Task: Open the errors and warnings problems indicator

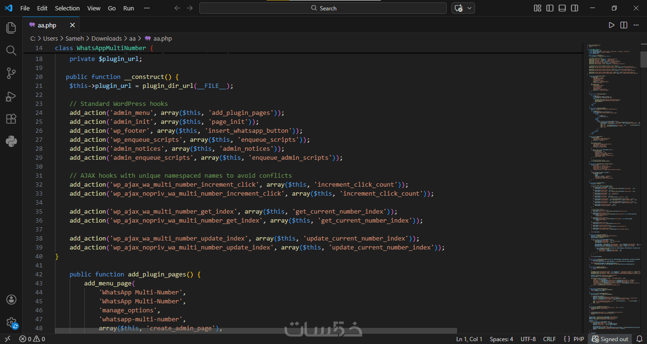Action: tap(32, 339)
